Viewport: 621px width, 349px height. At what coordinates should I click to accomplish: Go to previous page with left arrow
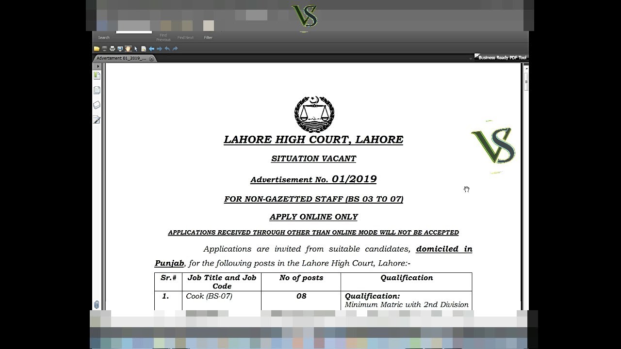pyautogui.click(x=151, y=49)
